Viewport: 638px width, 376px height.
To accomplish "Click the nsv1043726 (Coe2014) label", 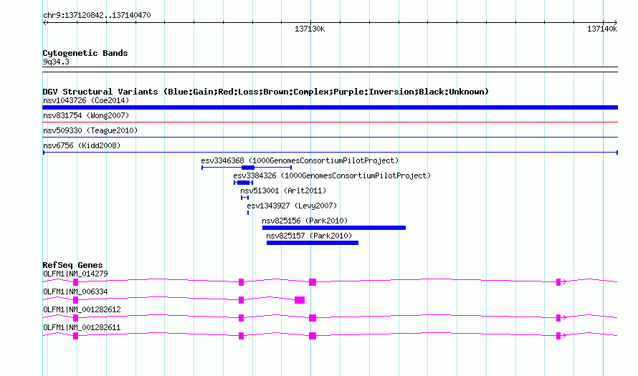I will pyautogui.click(x=86, y=100).
